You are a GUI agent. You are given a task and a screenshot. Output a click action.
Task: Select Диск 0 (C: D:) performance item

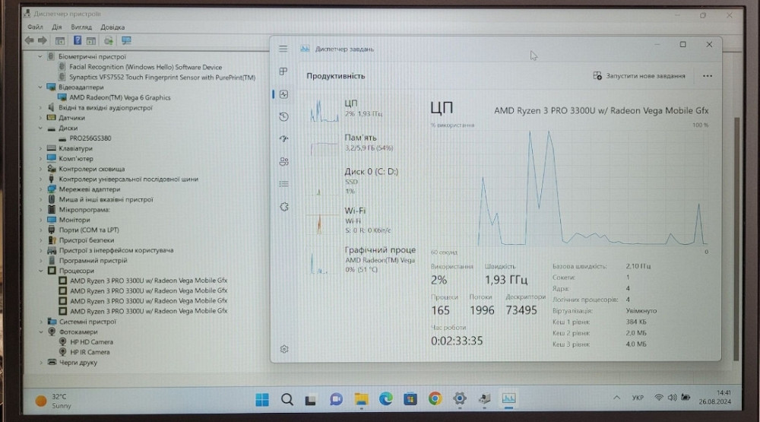click(361, 181)
